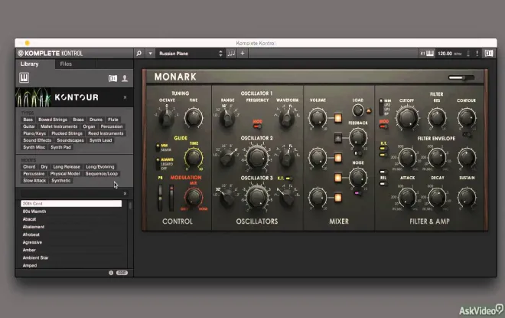Select the 80s Warmth preset

point(71,211)
